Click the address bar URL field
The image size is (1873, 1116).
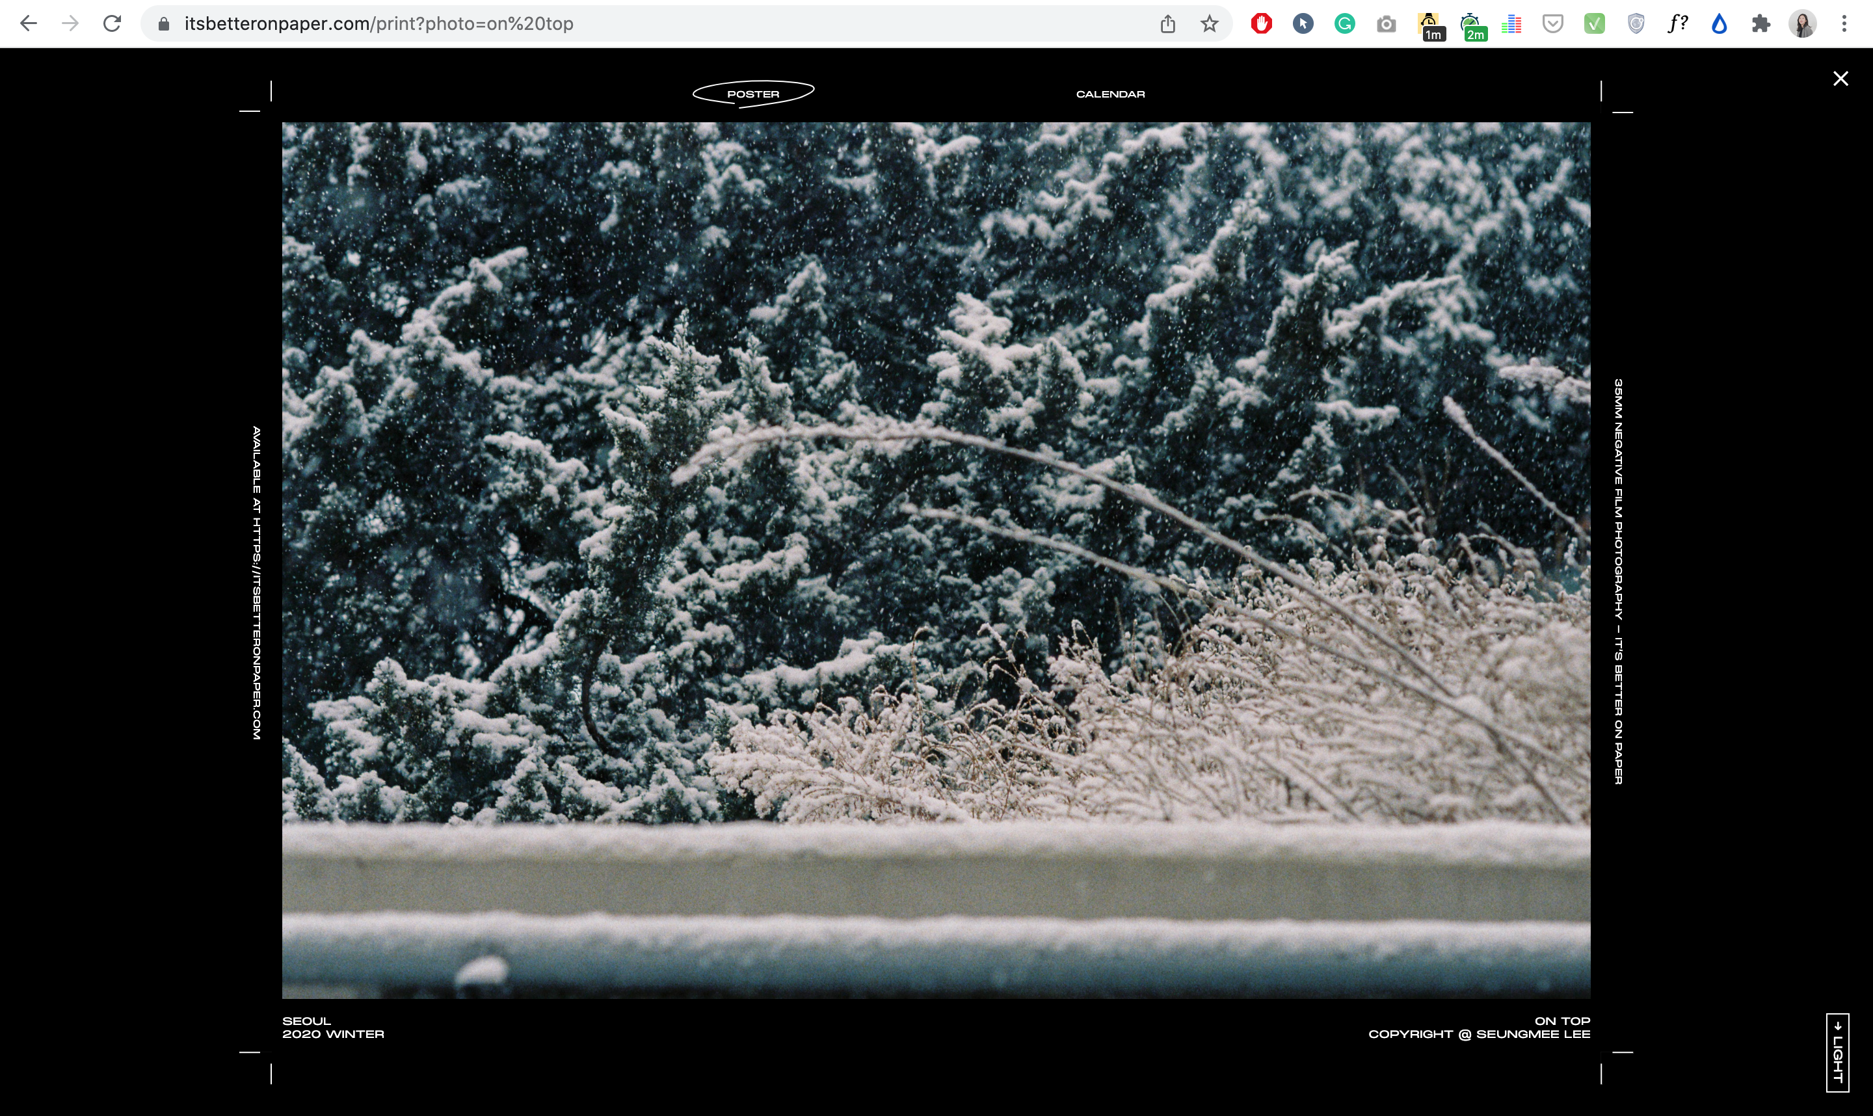pos(602,24)
